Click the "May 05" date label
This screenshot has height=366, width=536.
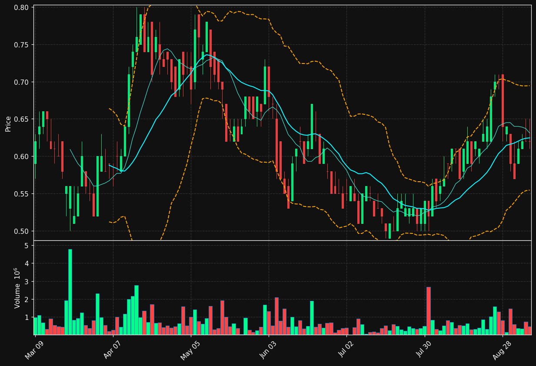[190, 349]
